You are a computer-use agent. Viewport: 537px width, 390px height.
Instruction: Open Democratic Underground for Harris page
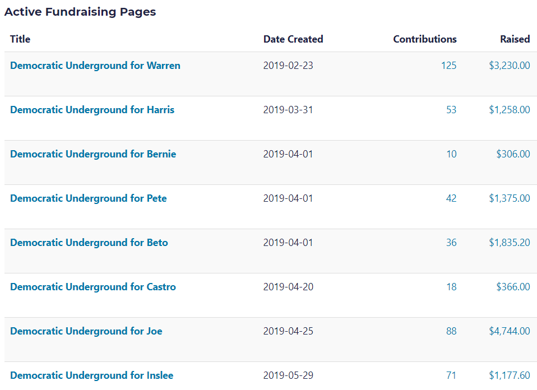click(x=92, y=110)
